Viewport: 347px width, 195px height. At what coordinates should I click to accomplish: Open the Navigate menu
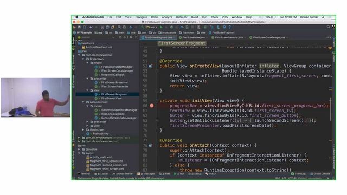coord(141,17)
